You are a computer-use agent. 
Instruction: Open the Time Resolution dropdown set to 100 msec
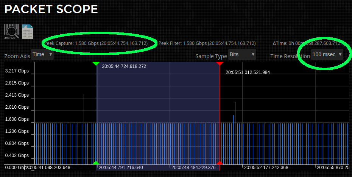[x=327, y=55]
